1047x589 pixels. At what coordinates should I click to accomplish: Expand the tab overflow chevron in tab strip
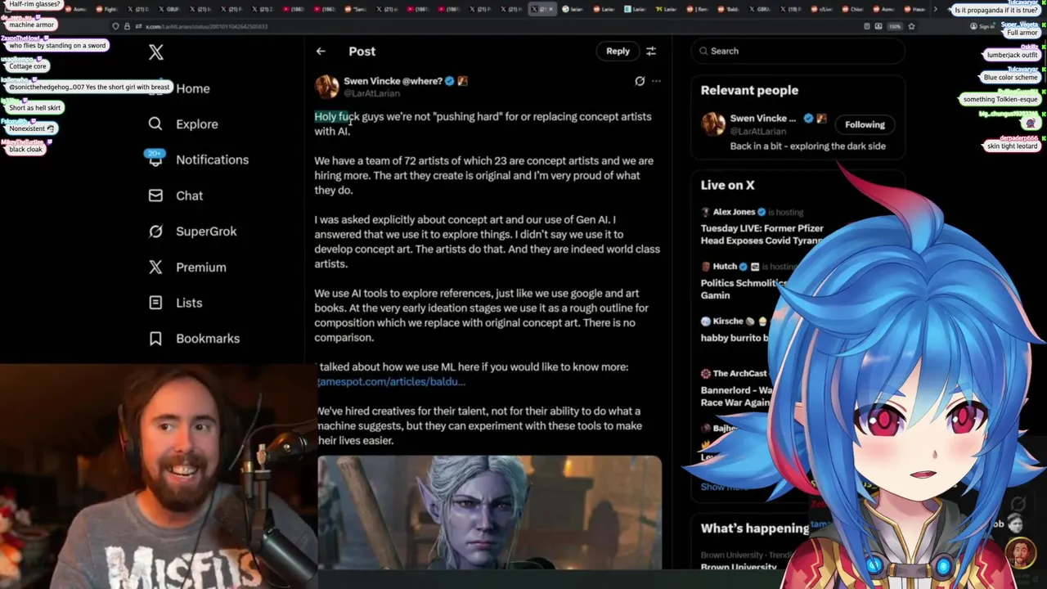point(935,9)
